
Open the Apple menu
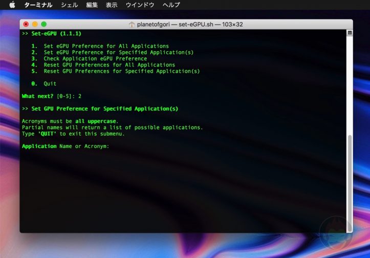pyautogui.click(x=12, y=5)
